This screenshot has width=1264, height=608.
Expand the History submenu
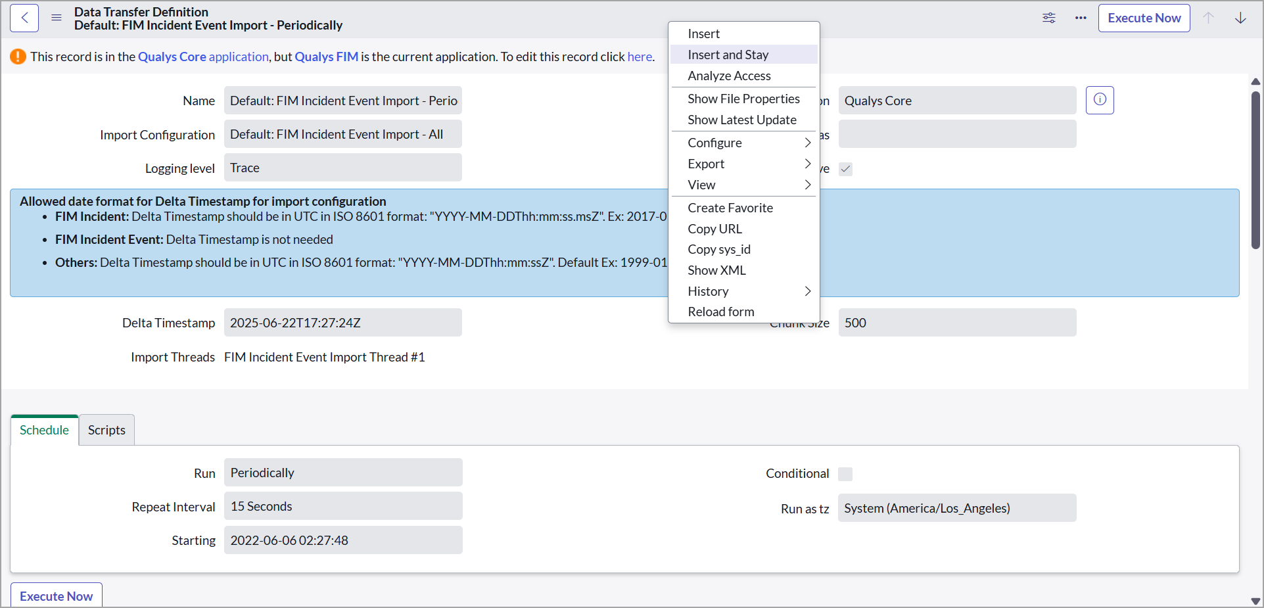pyautogui.click(x=743, y=291)
